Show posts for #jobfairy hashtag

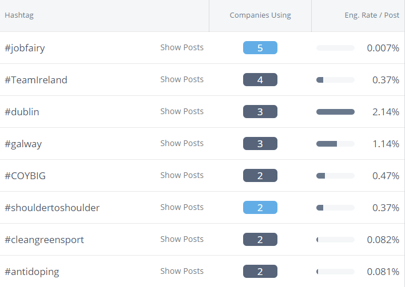pos(181,47)
